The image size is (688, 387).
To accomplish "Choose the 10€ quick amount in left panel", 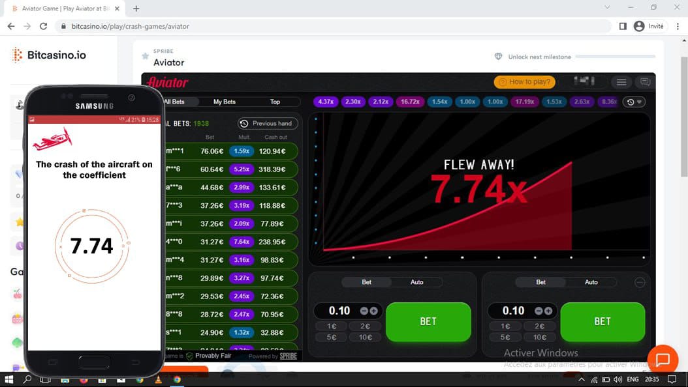I will coord(365,337).
